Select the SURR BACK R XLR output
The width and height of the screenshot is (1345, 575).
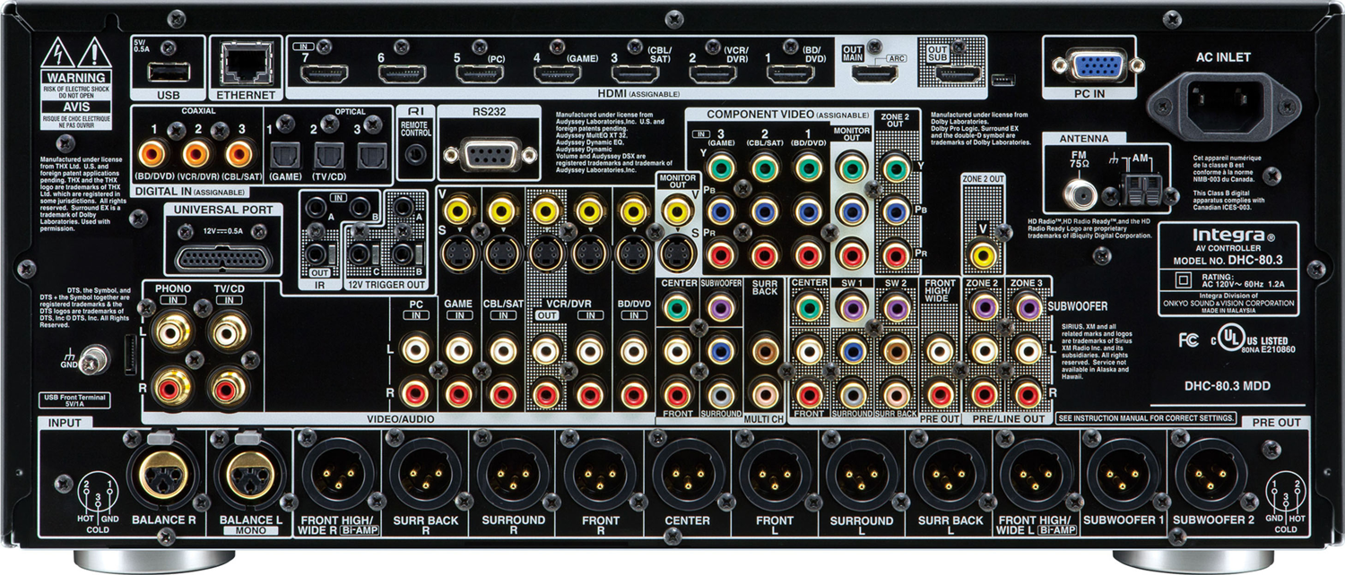[x=424, y=474]
